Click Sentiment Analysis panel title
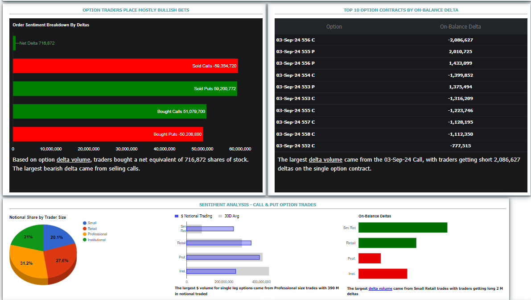The image size is (531, 300). pyautogui.click(x=257, y=205)
